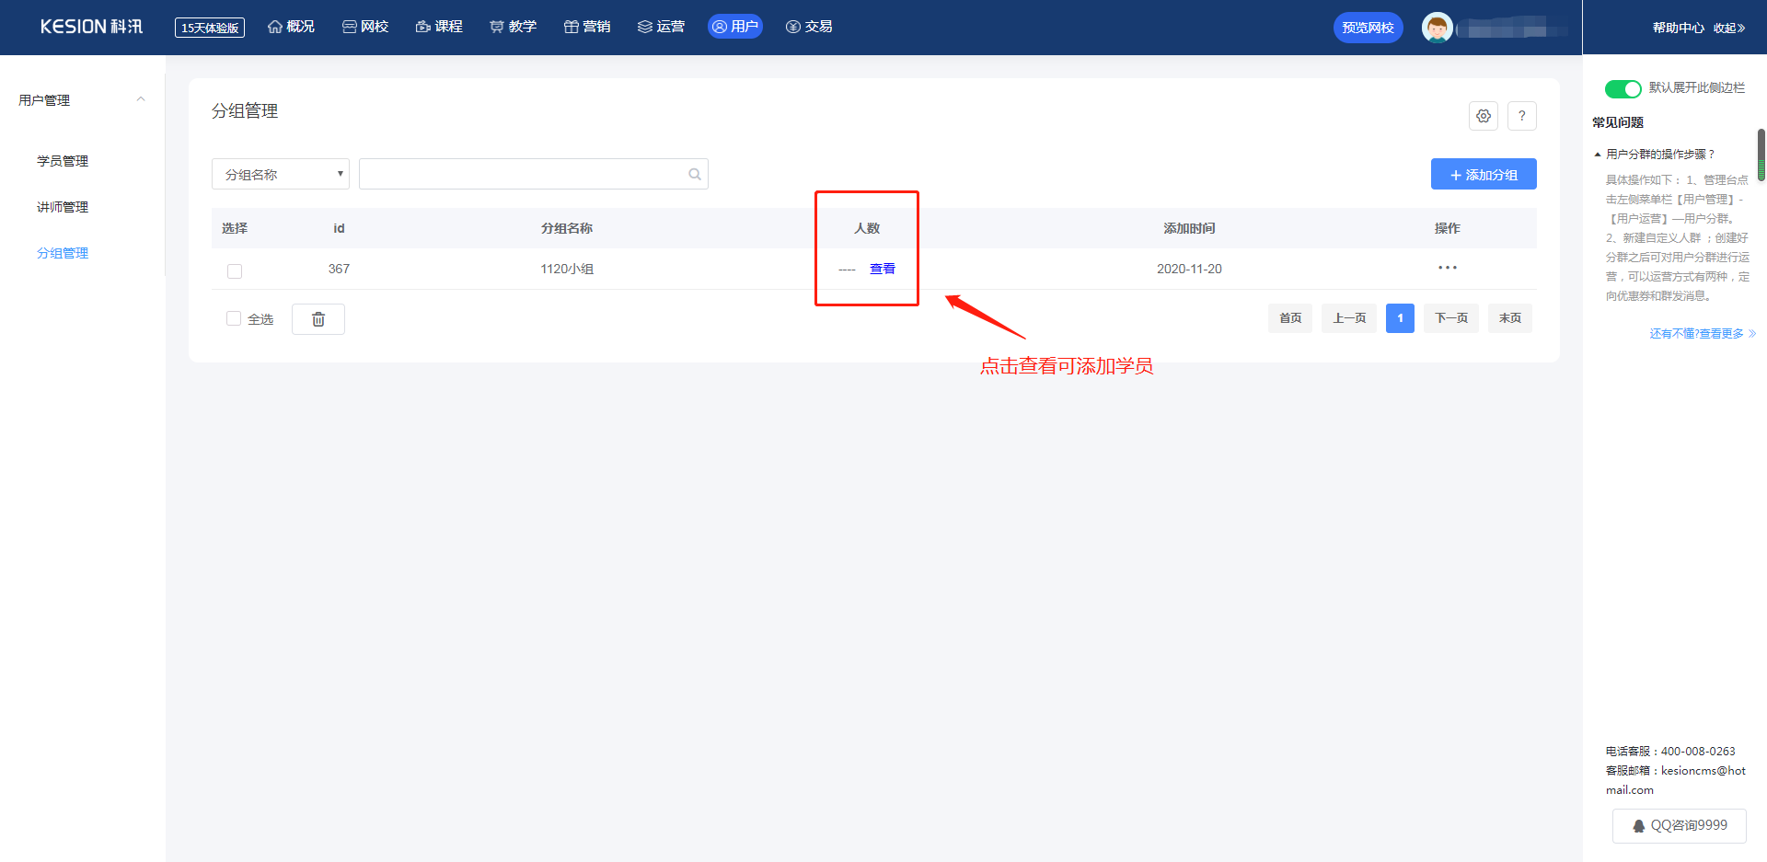Click the user avatar icon

pyautogui.click(x=1437, y=28)
